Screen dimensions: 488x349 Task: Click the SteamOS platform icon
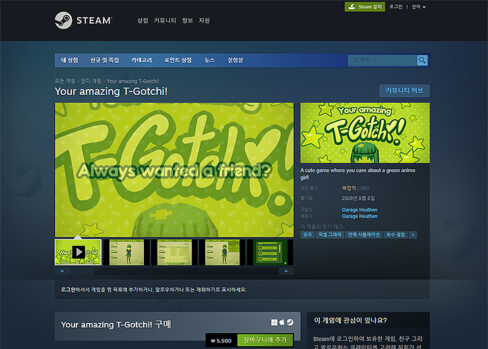coord(290,322)
